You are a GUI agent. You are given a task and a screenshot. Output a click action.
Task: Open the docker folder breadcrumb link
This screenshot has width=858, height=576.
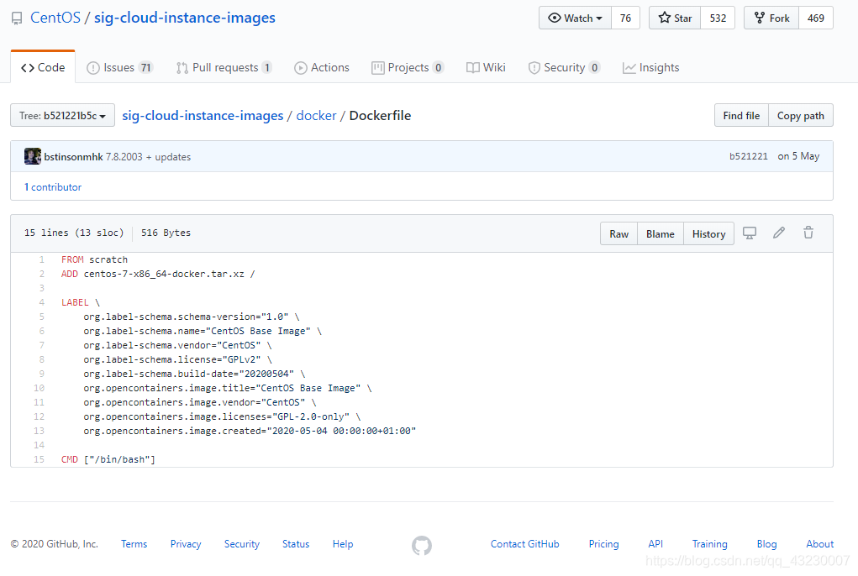[x=316, y=115]
